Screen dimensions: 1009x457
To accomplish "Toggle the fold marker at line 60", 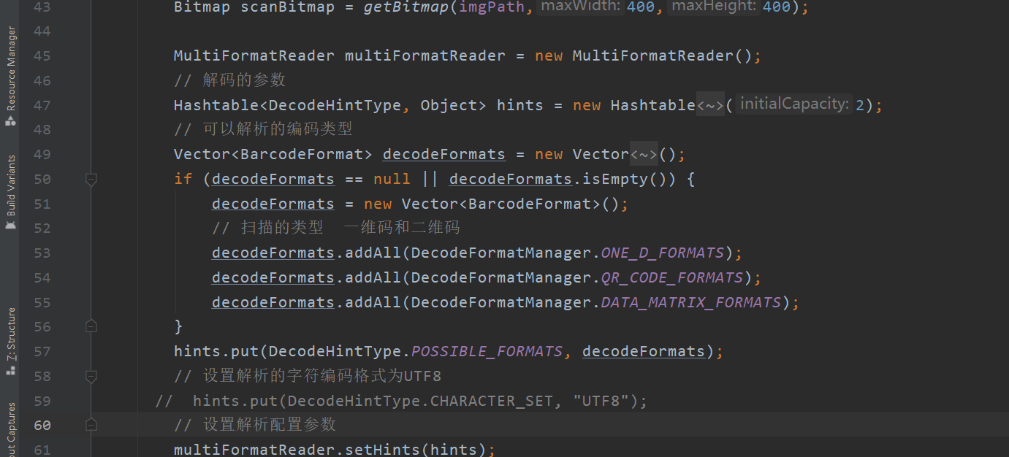I will 91,425.
